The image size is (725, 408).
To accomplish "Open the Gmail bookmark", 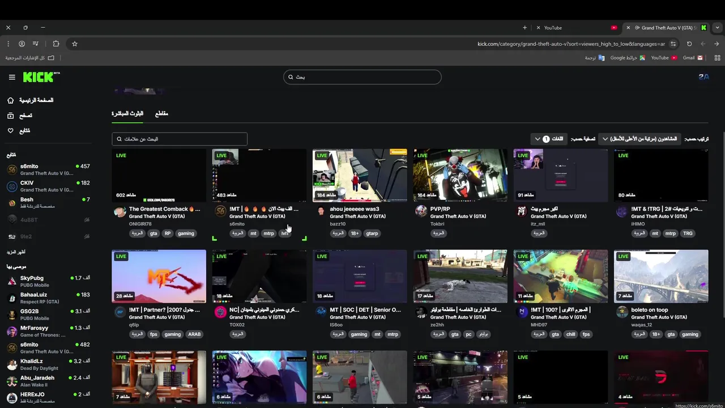I will click(x=693, y=58).
